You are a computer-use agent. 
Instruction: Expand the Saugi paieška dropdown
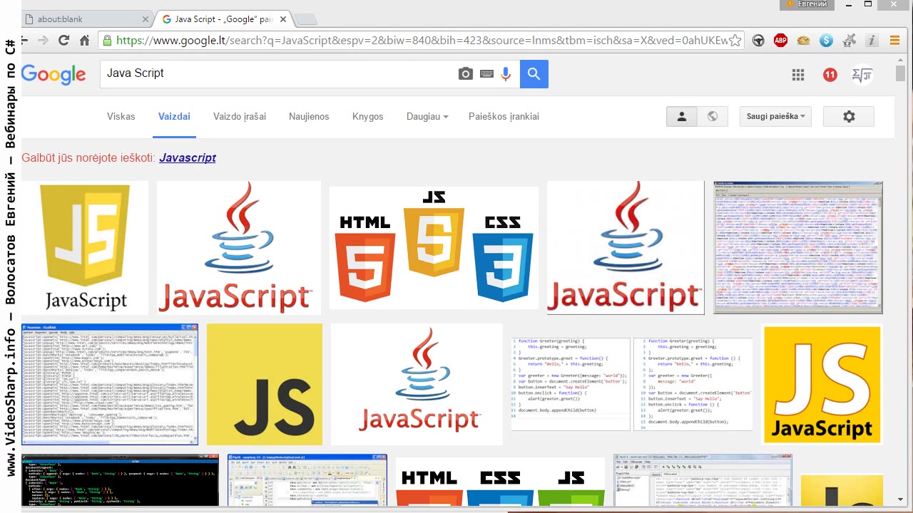[775, 116]
